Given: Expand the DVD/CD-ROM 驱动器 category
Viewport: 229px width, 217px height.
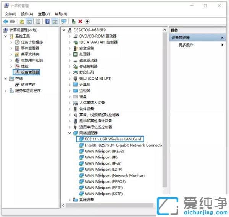Looking at the screenshot, I should click(x=69, y=36).
